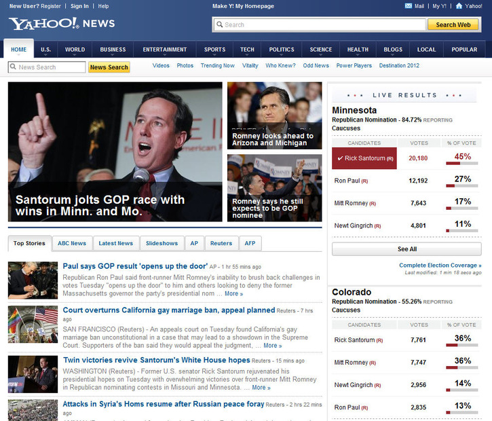Switch to the ABC News tab
492x421 pixels.
point(72,243)
